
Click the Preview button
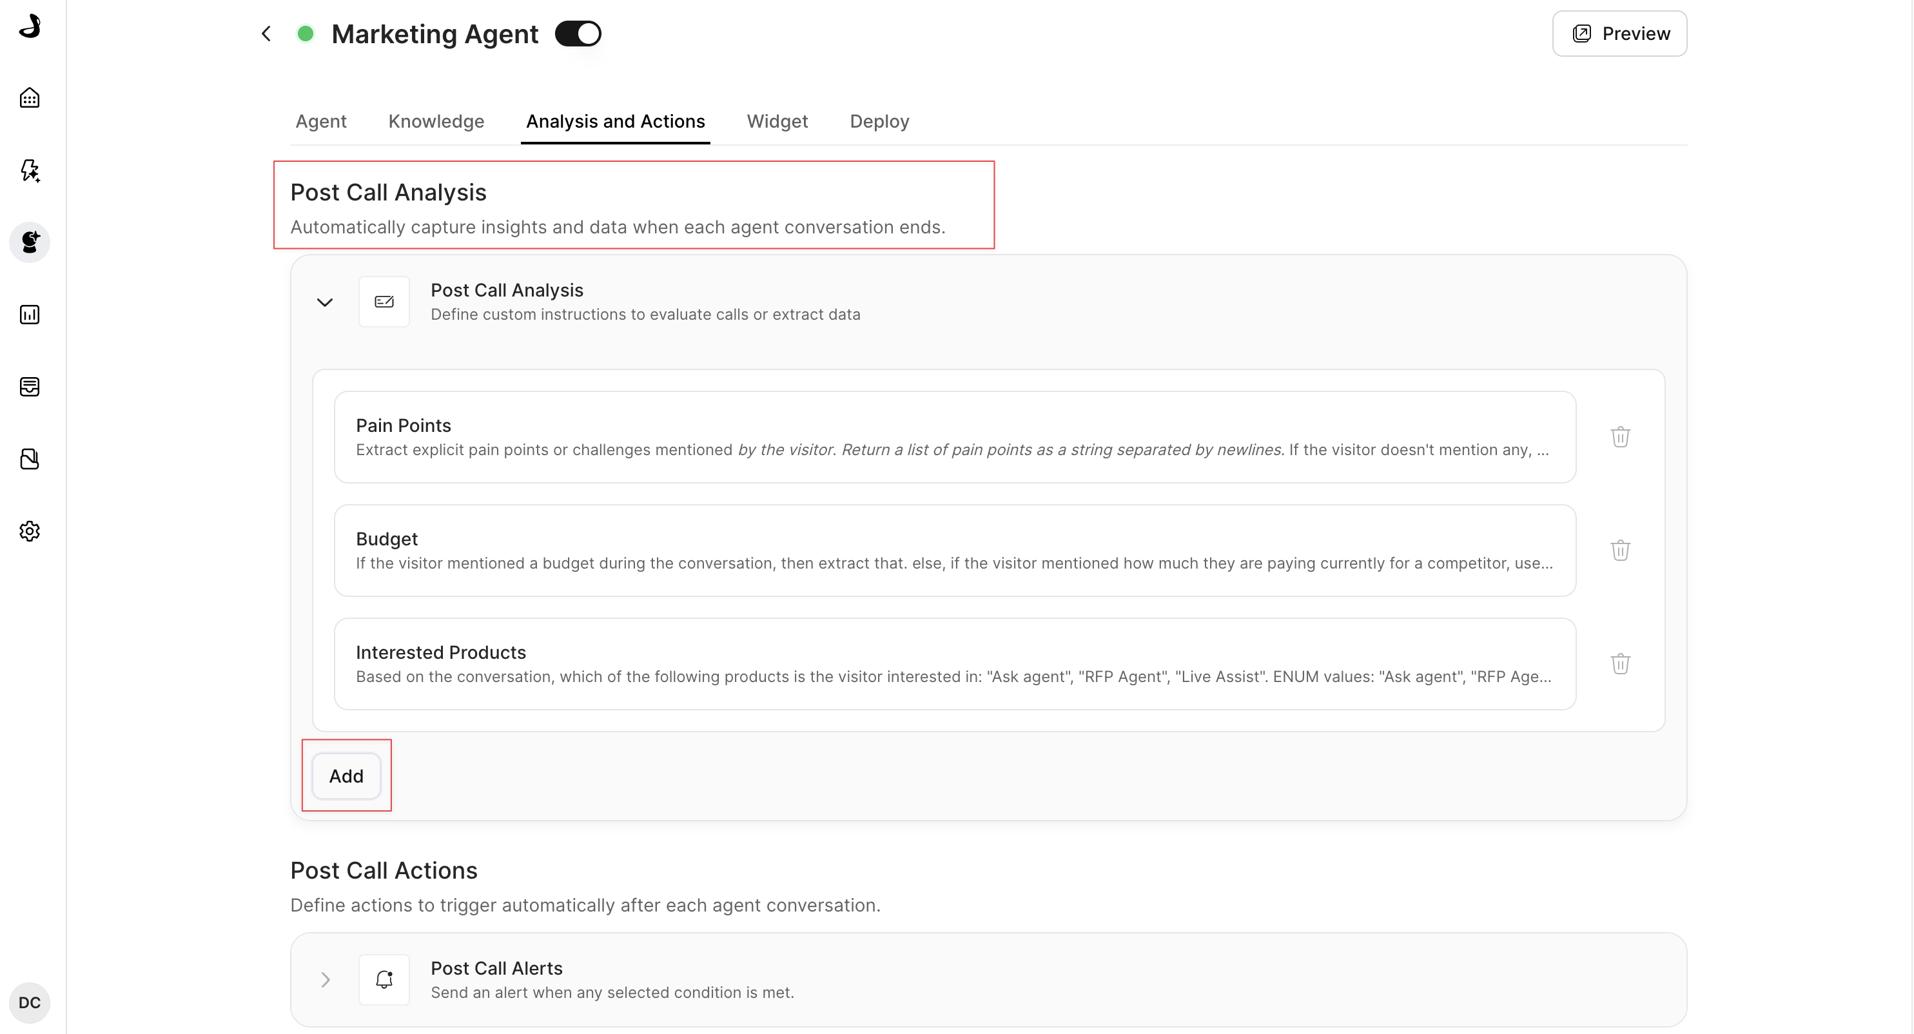pyautogui.click(x=1620, y=34)
